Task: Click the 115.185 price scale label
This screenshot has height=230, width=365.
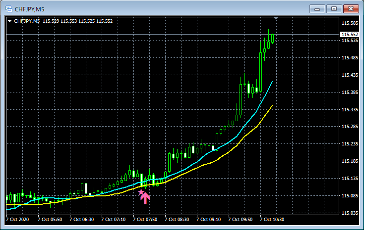Action: click(x=350, y=161)
